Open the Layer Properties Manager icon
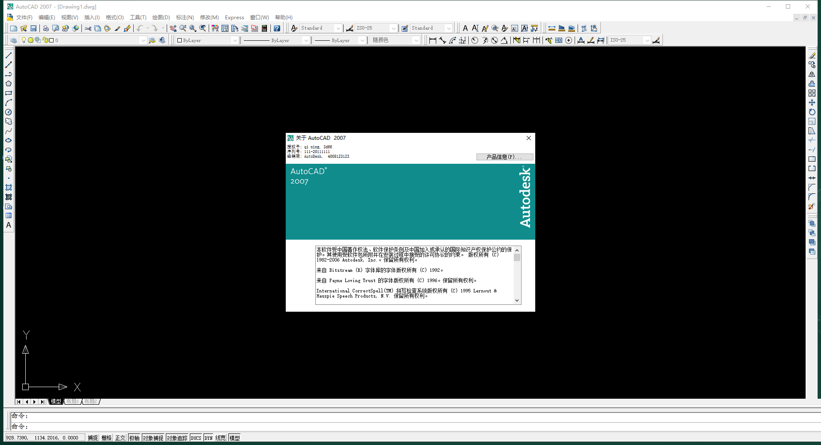The height and width of the screenshot is (445, 821). [14, 40]
